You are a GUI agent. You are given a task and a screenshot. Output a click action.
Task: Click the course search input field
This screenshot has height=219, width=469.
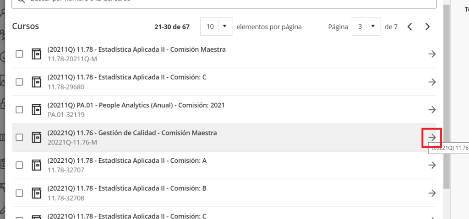click(x=229, y=2)
